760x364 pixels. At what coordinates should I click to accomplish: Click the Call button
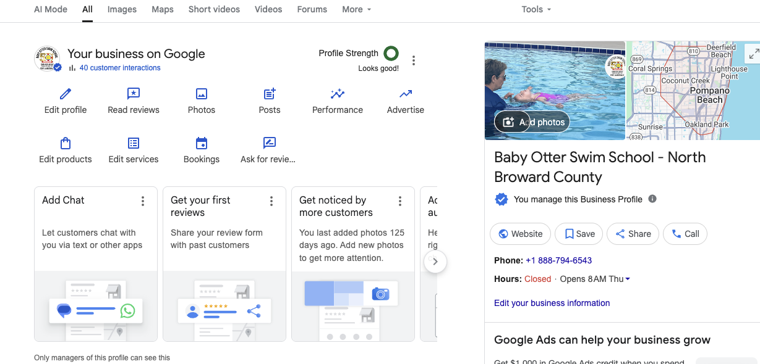tap(685, 234)
